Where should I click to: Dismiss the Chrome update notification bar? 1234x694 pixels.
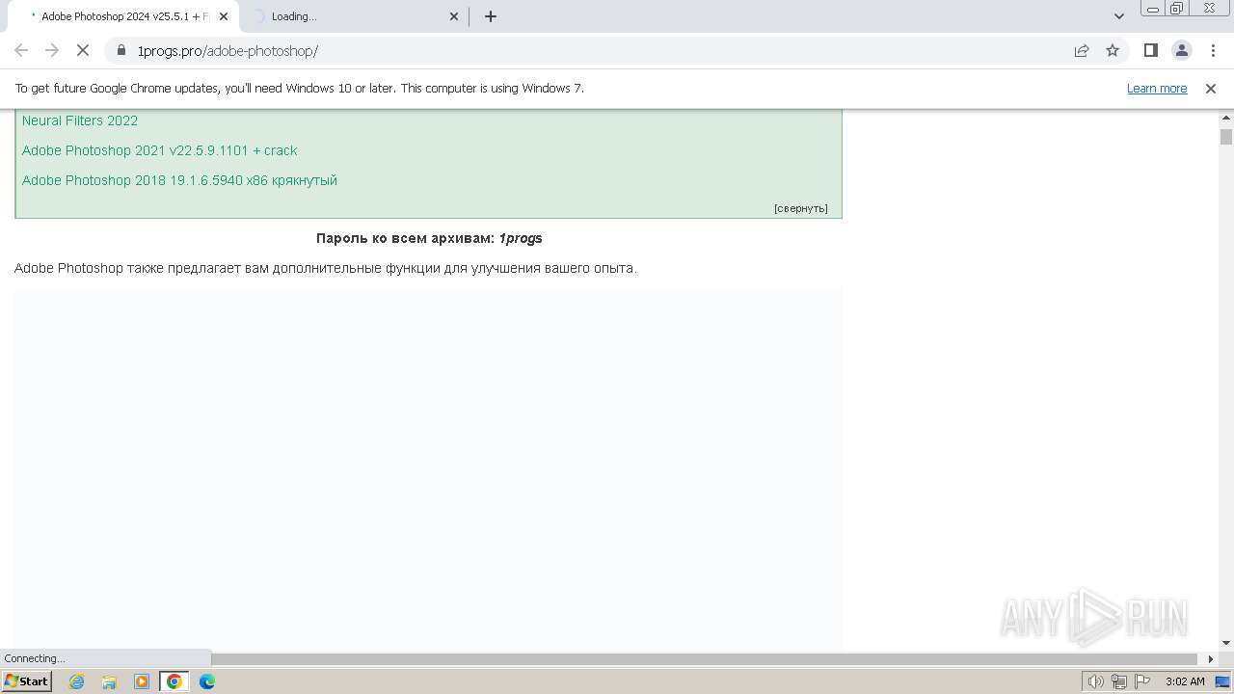1211,88
